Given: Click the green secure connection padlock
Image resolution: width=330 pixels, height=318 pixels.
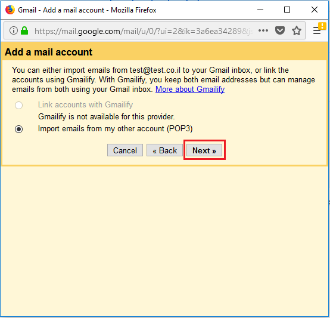Looking at the screenshot, I should [x=24, y=31].
